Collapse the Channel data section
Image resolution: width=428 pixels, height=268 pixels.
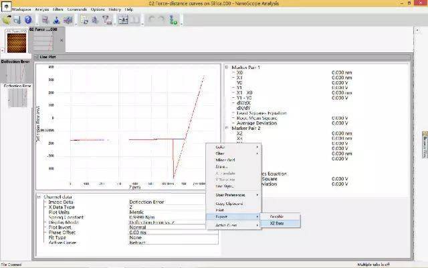39,197
